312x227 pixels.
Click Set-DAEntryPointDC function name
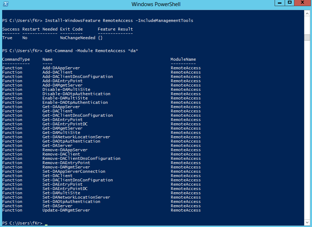point(65,189)
